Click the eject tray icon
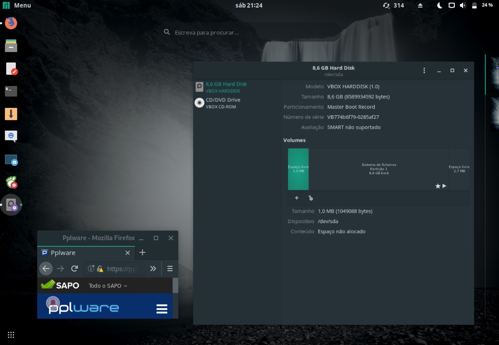Screen dimensions: 499x345 pos(420,5)
